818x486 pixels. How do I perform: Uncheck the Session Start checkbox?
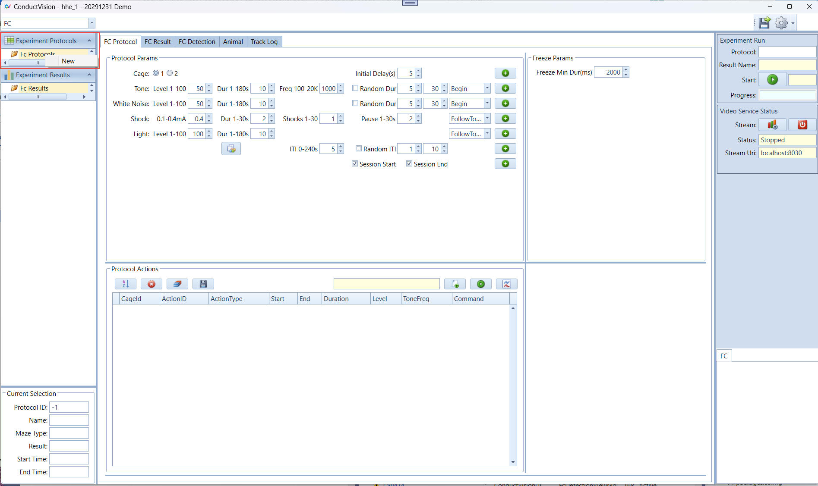click(355, 164)
